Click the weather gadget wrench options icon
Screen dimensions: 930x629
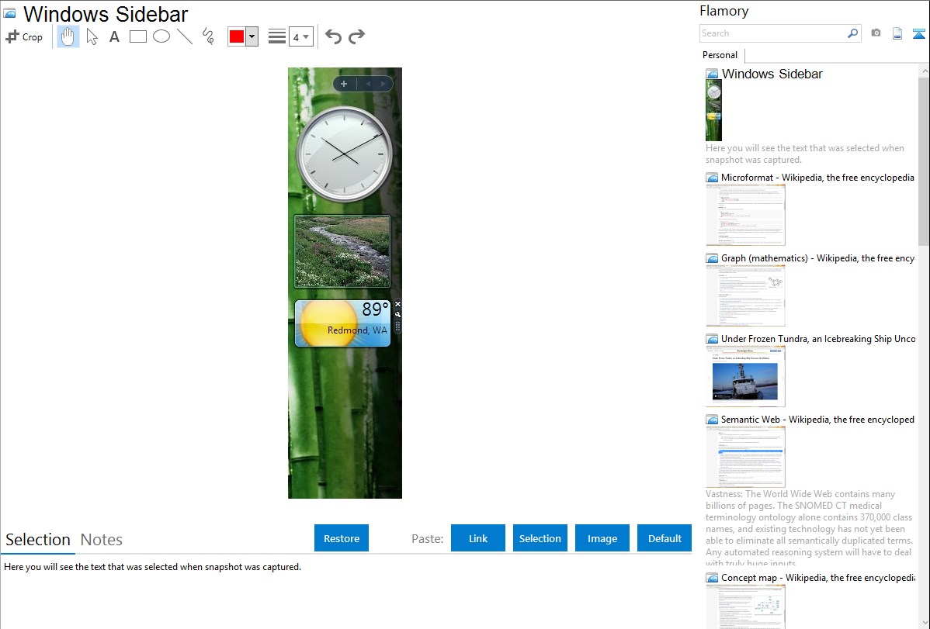point(397,314)
